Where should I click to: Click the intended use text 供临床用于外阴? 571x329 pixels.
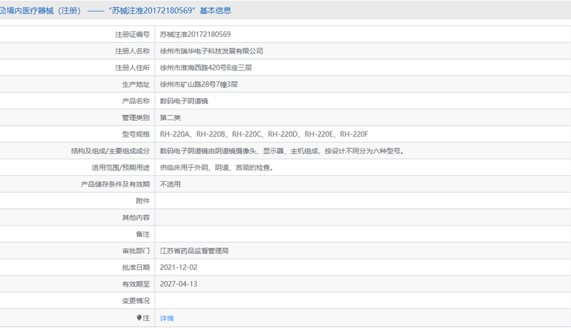coord(217,168)
